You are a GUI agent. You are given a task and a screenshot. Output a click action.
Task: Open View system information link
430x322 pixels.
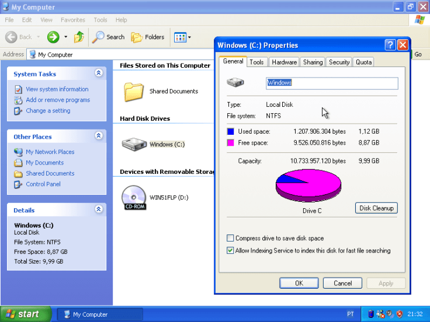tap(57, 89)
